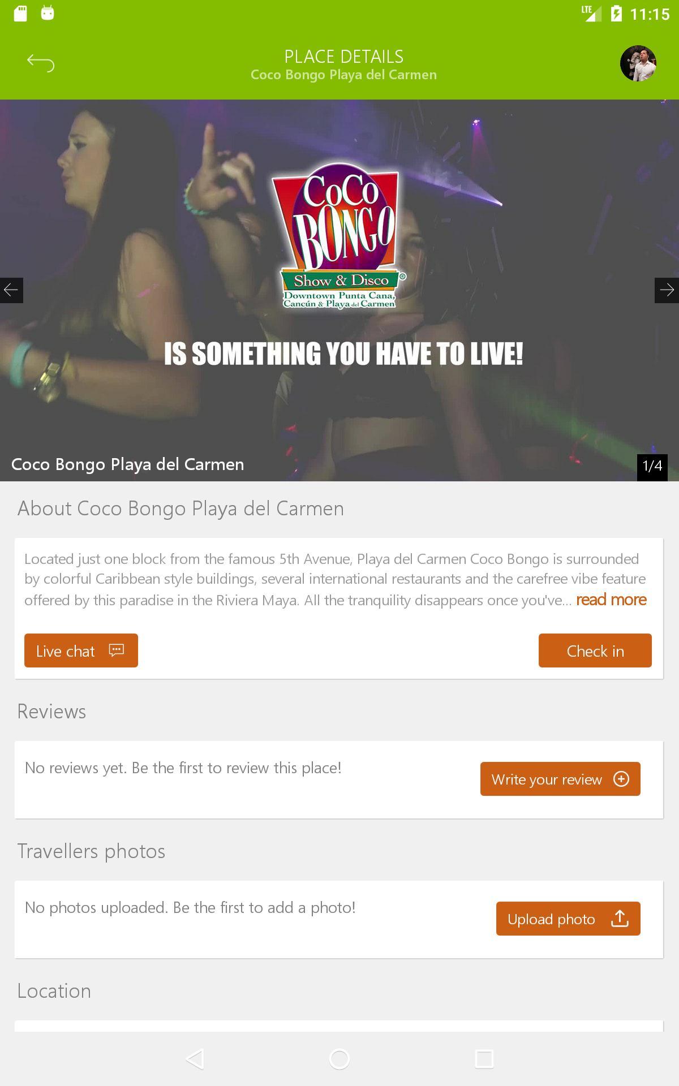Tap the chat bubble icon in Live chat

pos(117,650)
